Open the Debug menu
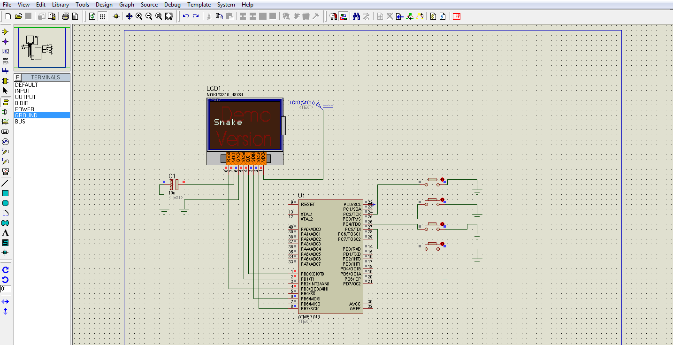Viewport: 673px width, 345px height. [x=172, y=5]
